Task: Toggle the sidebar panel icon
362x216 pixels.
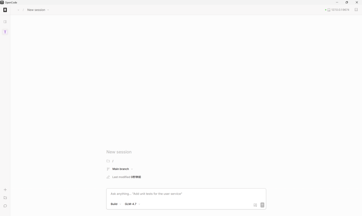Action: 5,22
